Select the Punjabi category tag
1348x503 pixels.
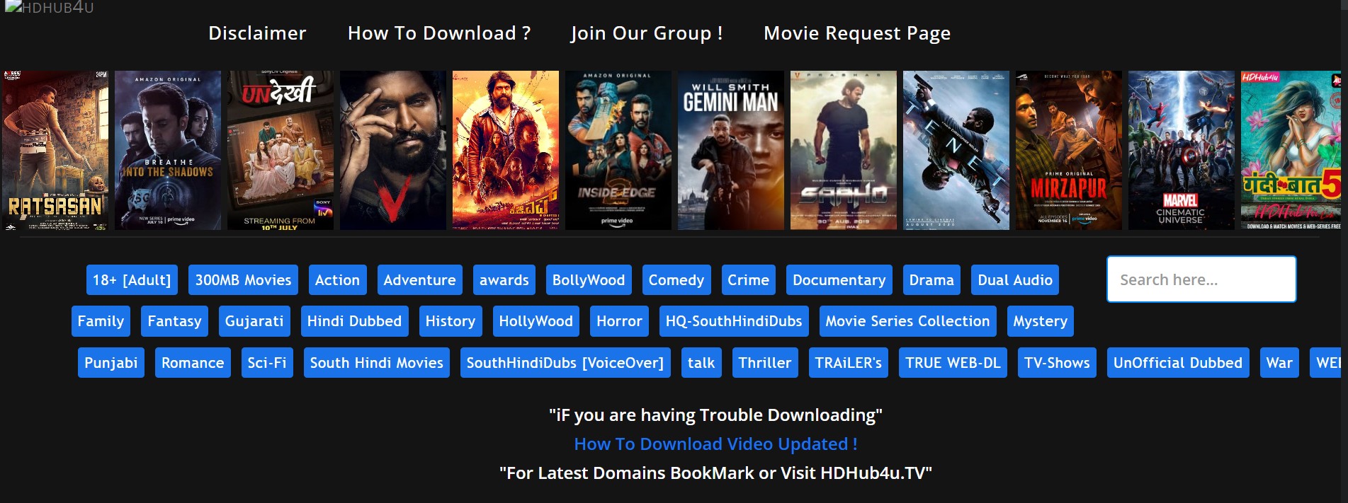111,363
